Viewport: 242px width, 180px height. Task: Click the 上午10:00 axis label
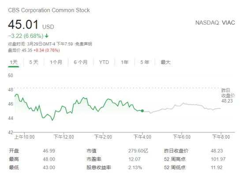[x=24, y=137]
